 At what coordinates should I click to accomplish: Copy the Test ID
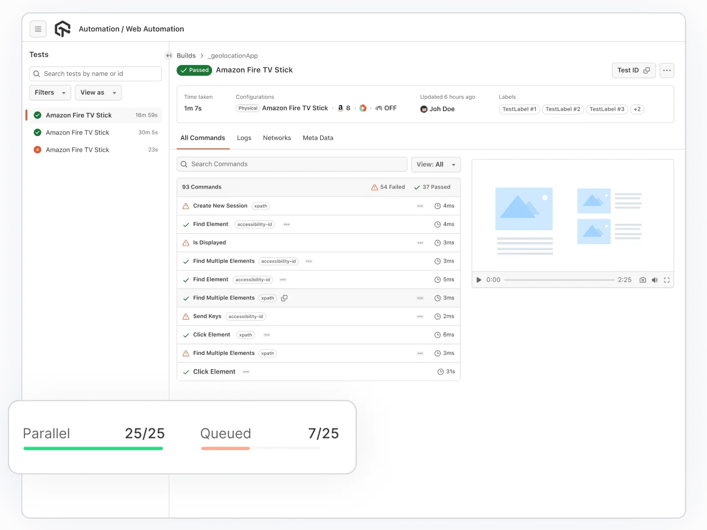pyautogui.click(x=647, y=70)
